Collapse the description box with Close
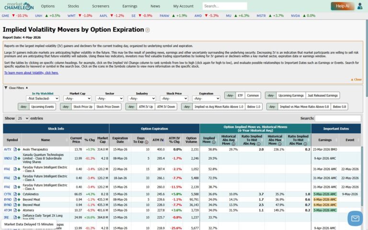The height and width of the screenshot is (230, 368). [x=356, y=80]
